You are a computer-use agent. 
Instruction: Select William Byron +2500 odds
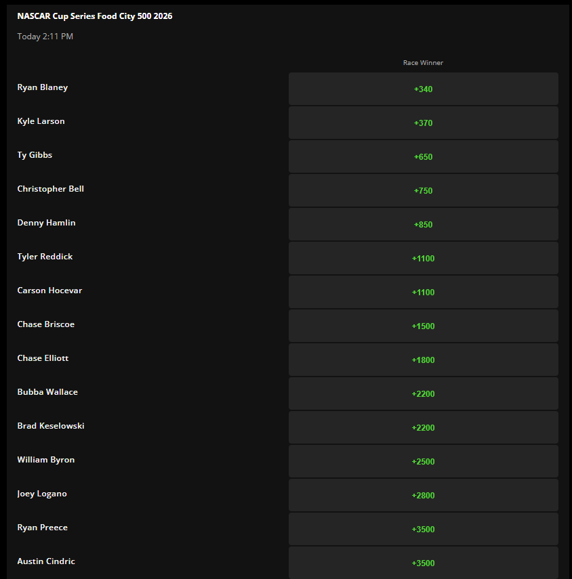(423, 461)
